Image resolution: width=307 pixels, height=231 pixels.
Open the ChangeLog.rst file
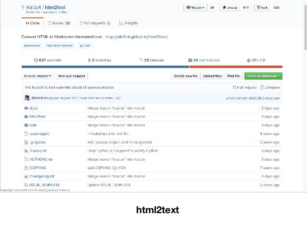(42, 177)
